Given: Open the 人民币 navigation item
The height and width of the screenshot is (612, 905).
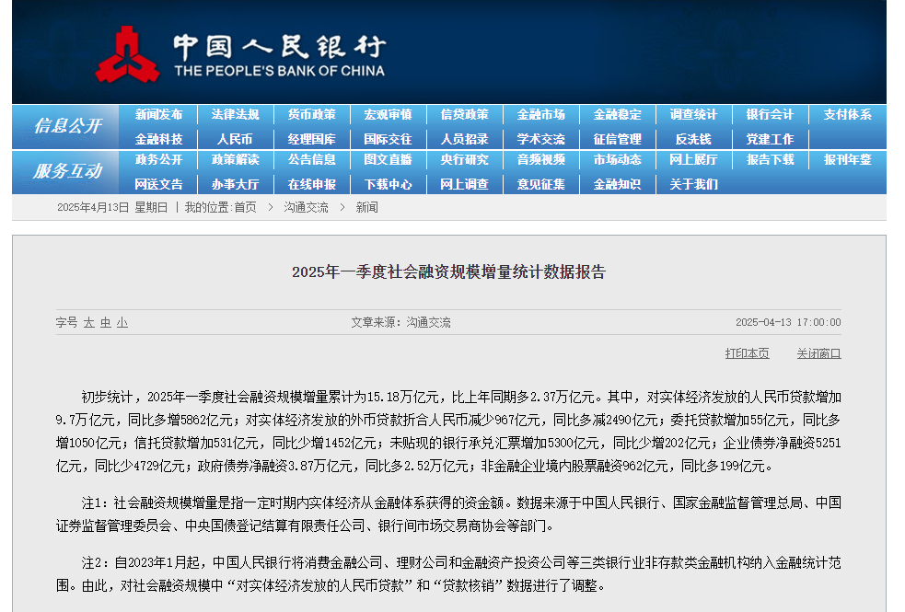Looking at the screenshot, I should click(235, 139).
